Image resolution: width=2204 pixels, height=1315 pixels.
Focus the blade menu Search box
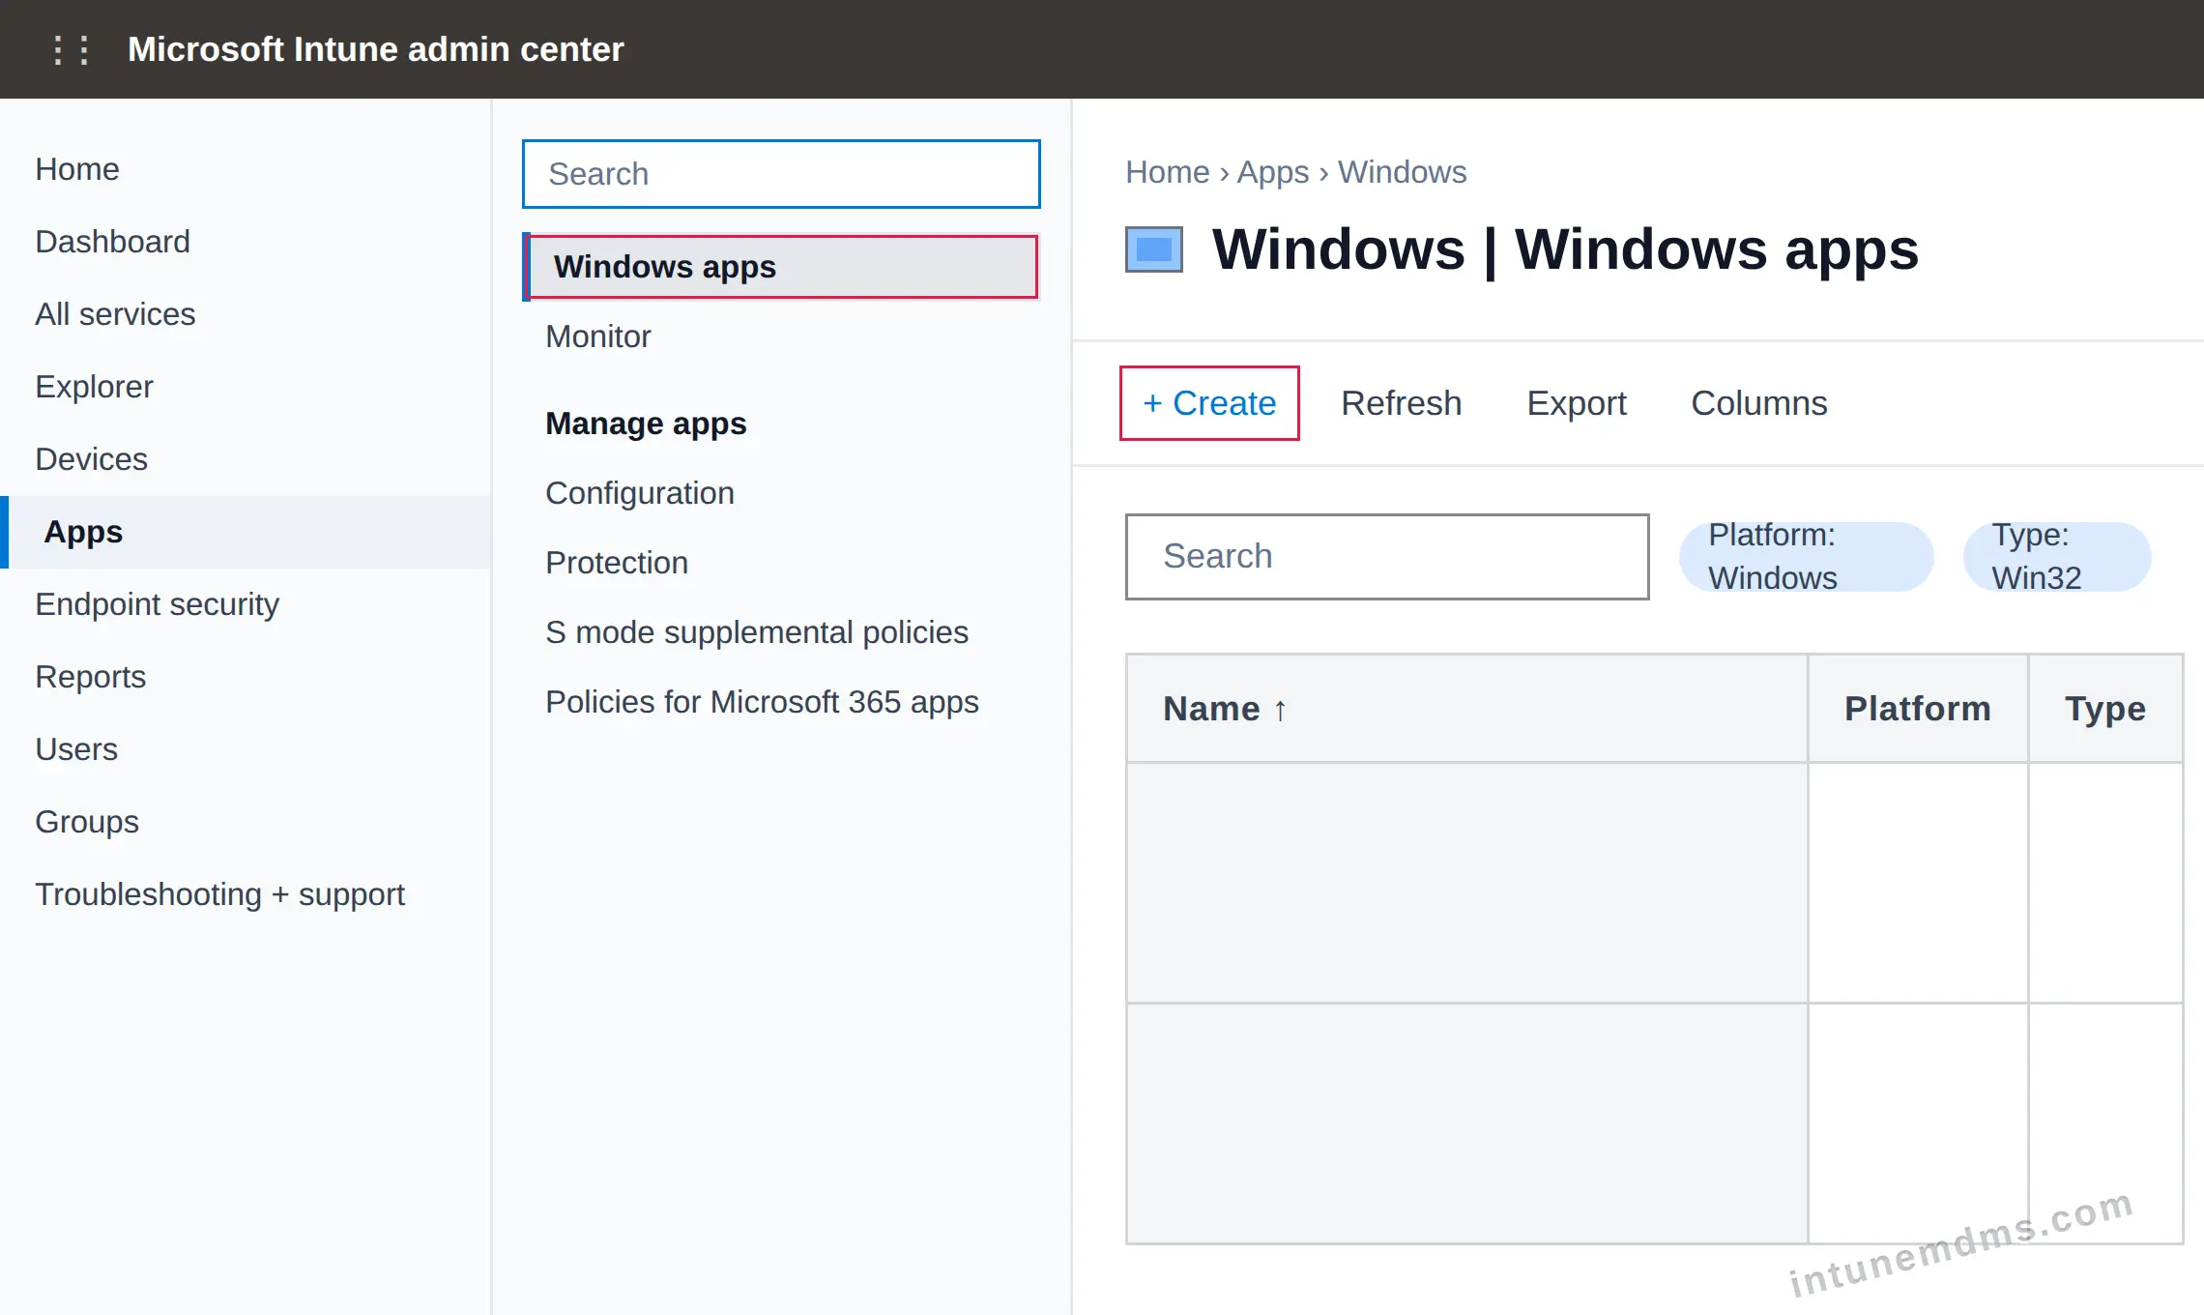click(x=781, y=174)
